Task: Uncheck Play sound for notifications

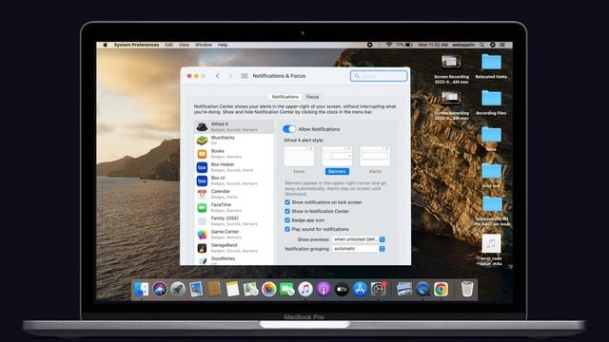Action: click(287, 229)
